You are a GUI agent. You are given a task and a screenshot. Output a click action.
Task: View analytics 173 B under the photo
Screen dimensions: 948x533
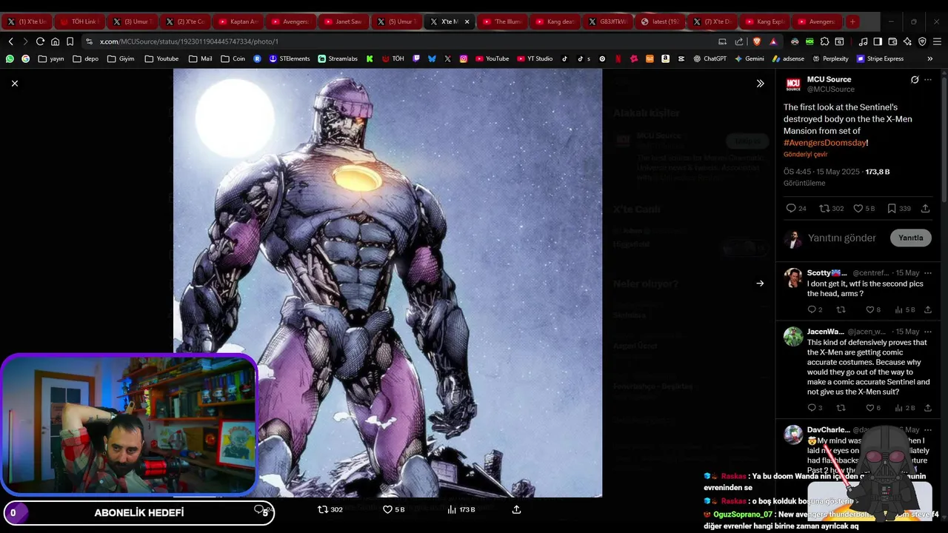click(x=461, y=509)
